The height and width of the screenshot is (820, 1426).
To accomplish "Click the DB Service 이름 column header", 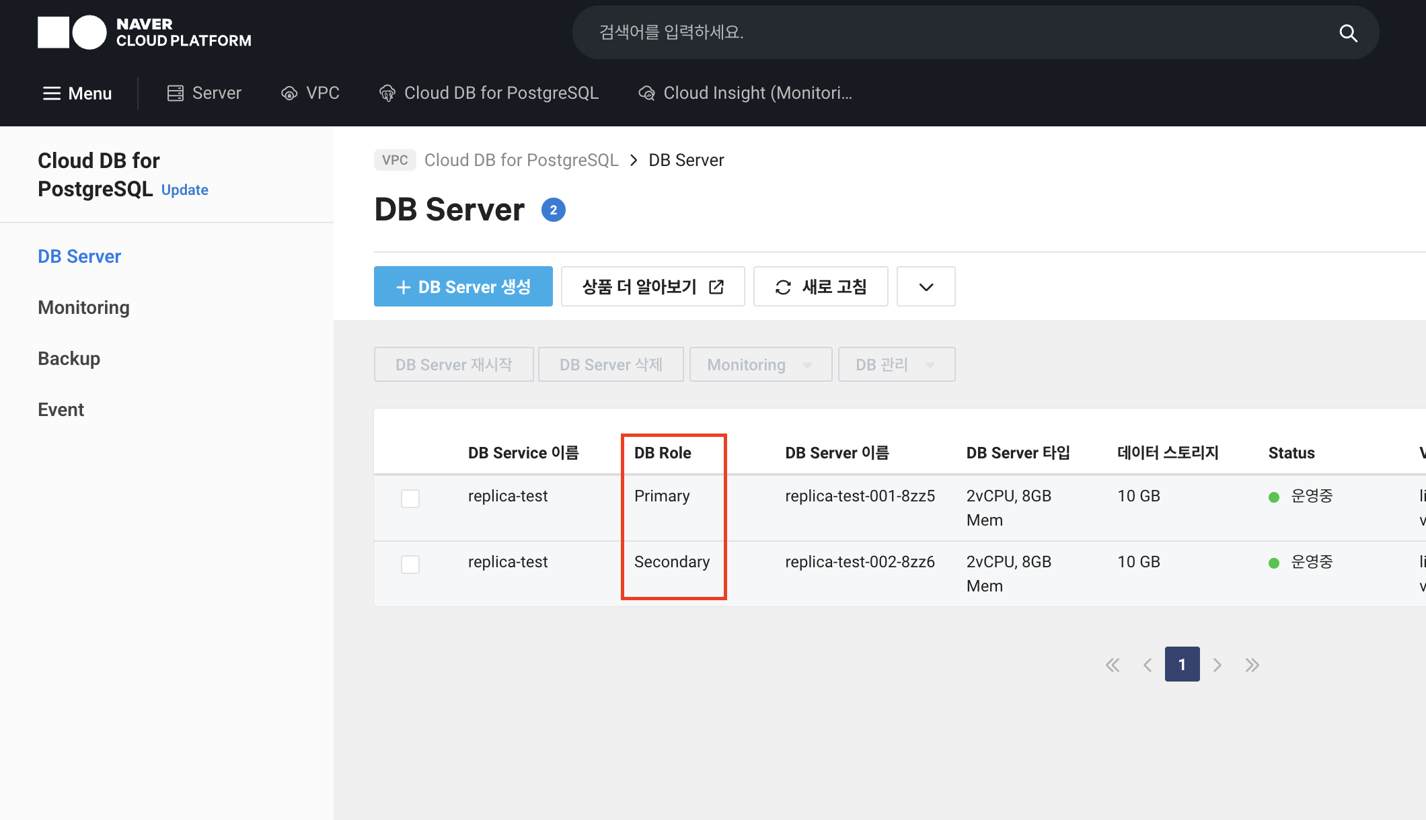I will pos(523,453).
